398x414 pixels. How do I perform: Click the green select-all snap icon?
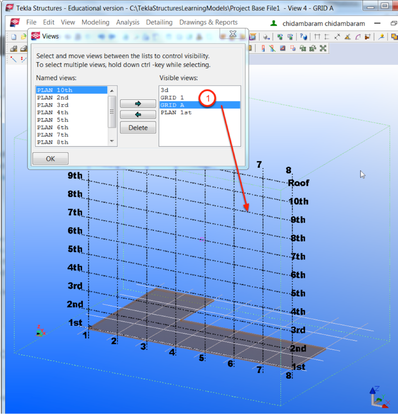[x=323, y=48]
